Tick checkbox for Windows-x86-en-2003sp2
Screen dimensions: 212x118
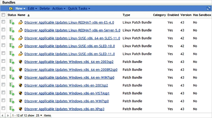click(3, 85)
